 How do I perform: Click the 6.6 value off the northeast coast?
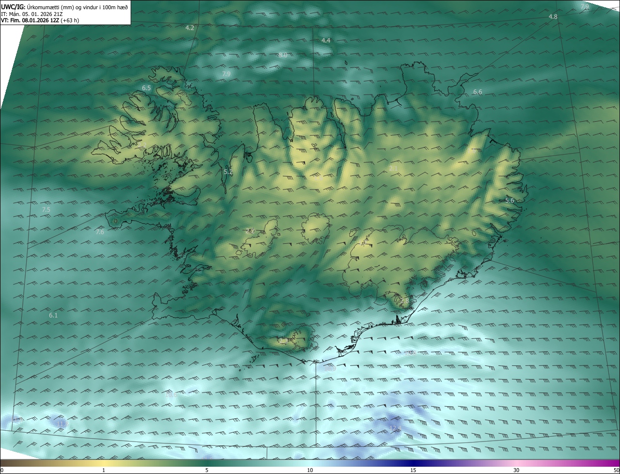478,92
